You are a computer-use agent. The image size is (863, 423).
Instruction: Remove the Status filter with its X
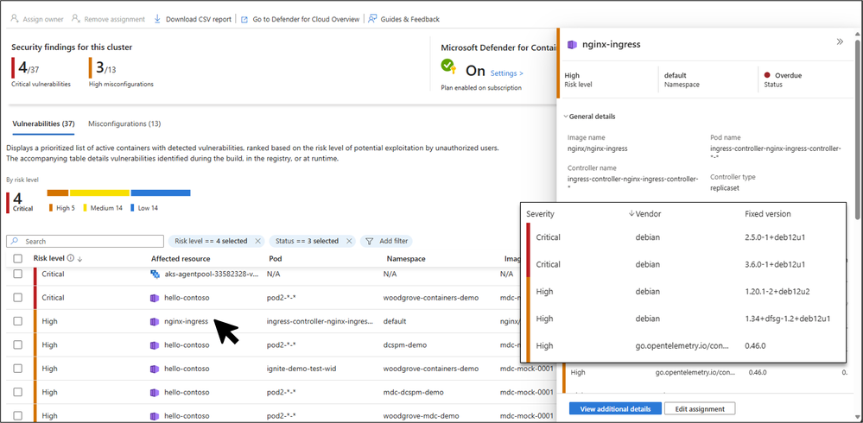(x=349, y=241)
